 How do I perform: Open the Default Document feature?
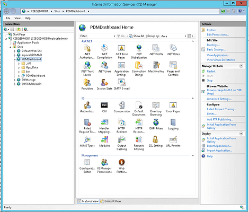click(x=139, y=109)
